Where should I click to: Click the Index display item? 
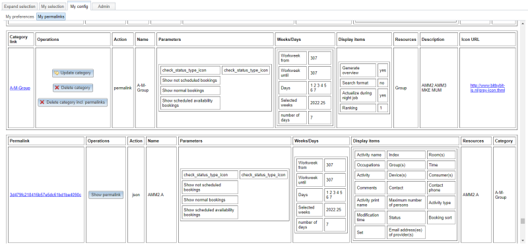pos(406,155)
